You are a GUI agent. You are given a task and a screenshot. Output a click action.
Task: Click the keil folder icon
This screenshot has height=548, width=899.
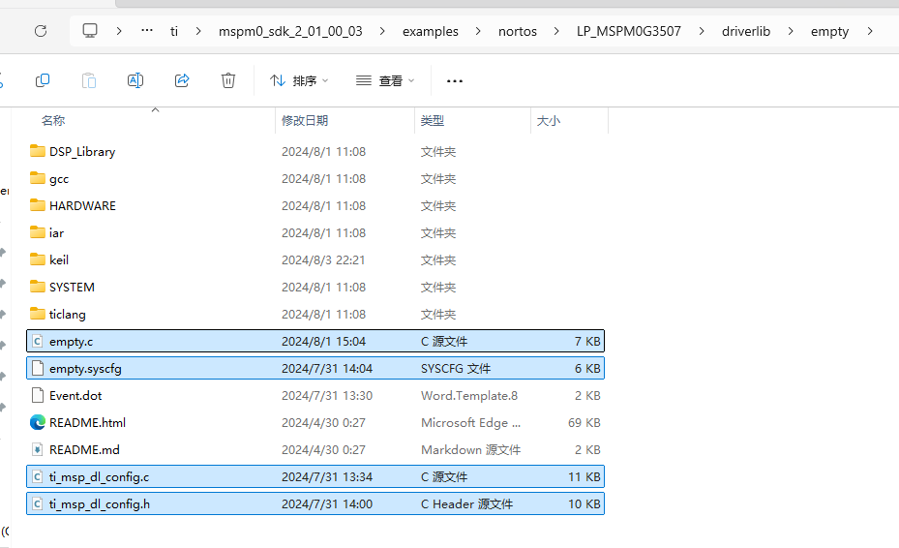pyautogui.click(x=38, y=259)
